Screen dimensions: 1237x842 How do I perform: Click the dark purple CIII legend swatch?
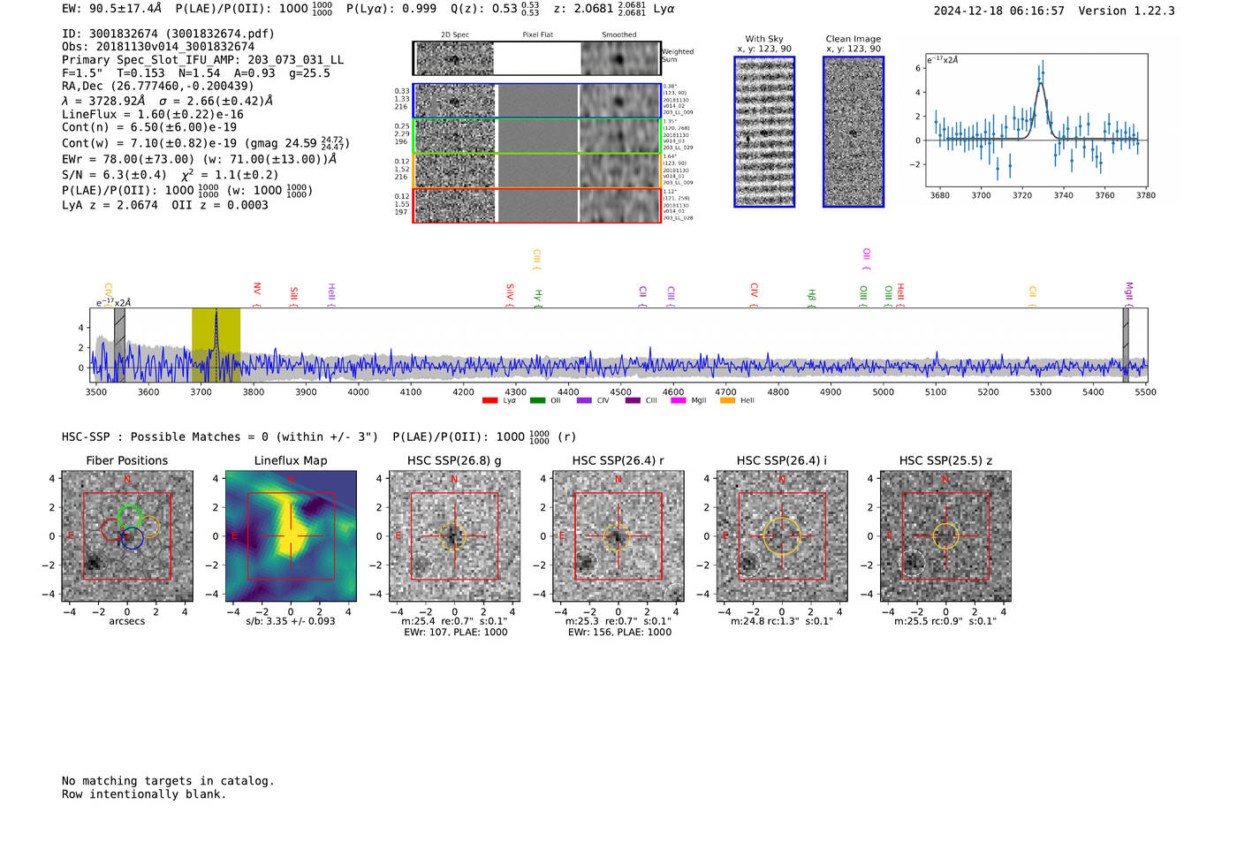(633, 401)
